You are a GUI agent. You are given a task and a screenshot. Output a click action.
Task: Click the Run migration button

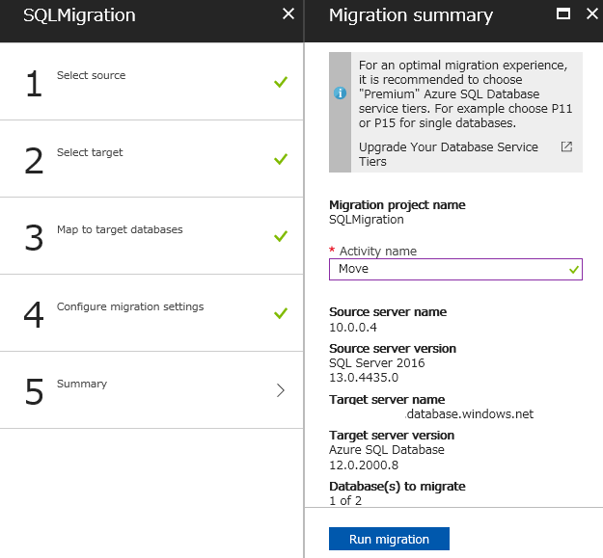pos(389,539)
